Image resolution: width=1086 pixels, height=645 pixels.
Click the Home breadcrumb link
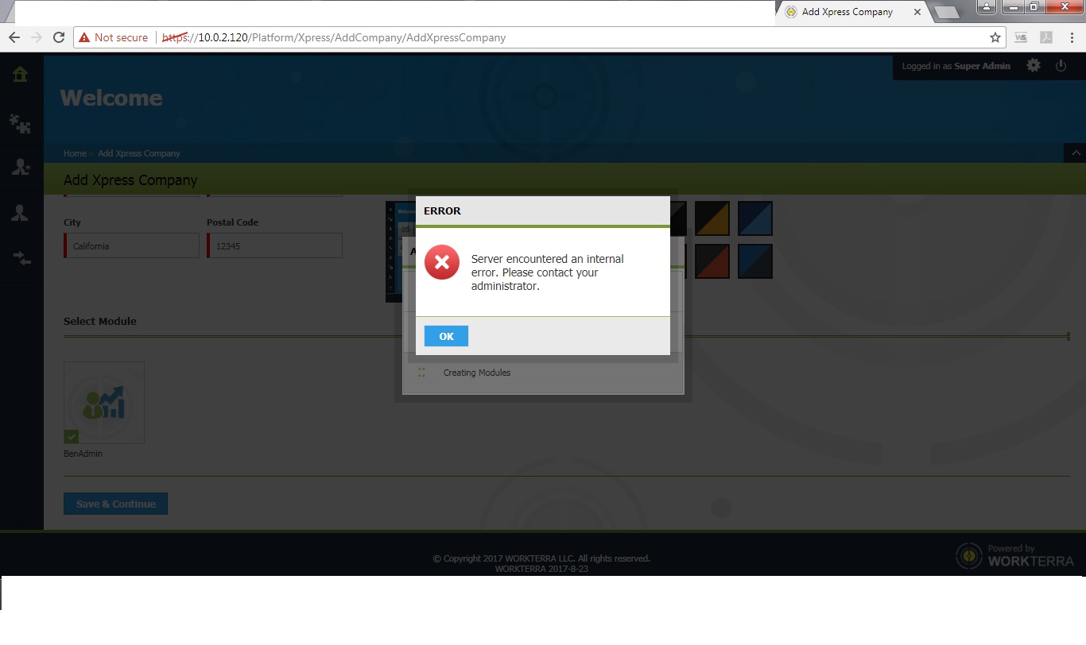(75, 153)
